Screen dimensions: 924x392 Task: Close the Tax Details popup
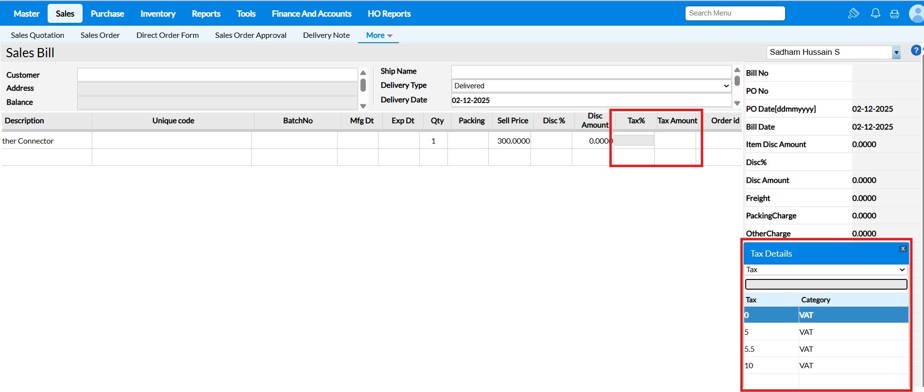[903, 249]
